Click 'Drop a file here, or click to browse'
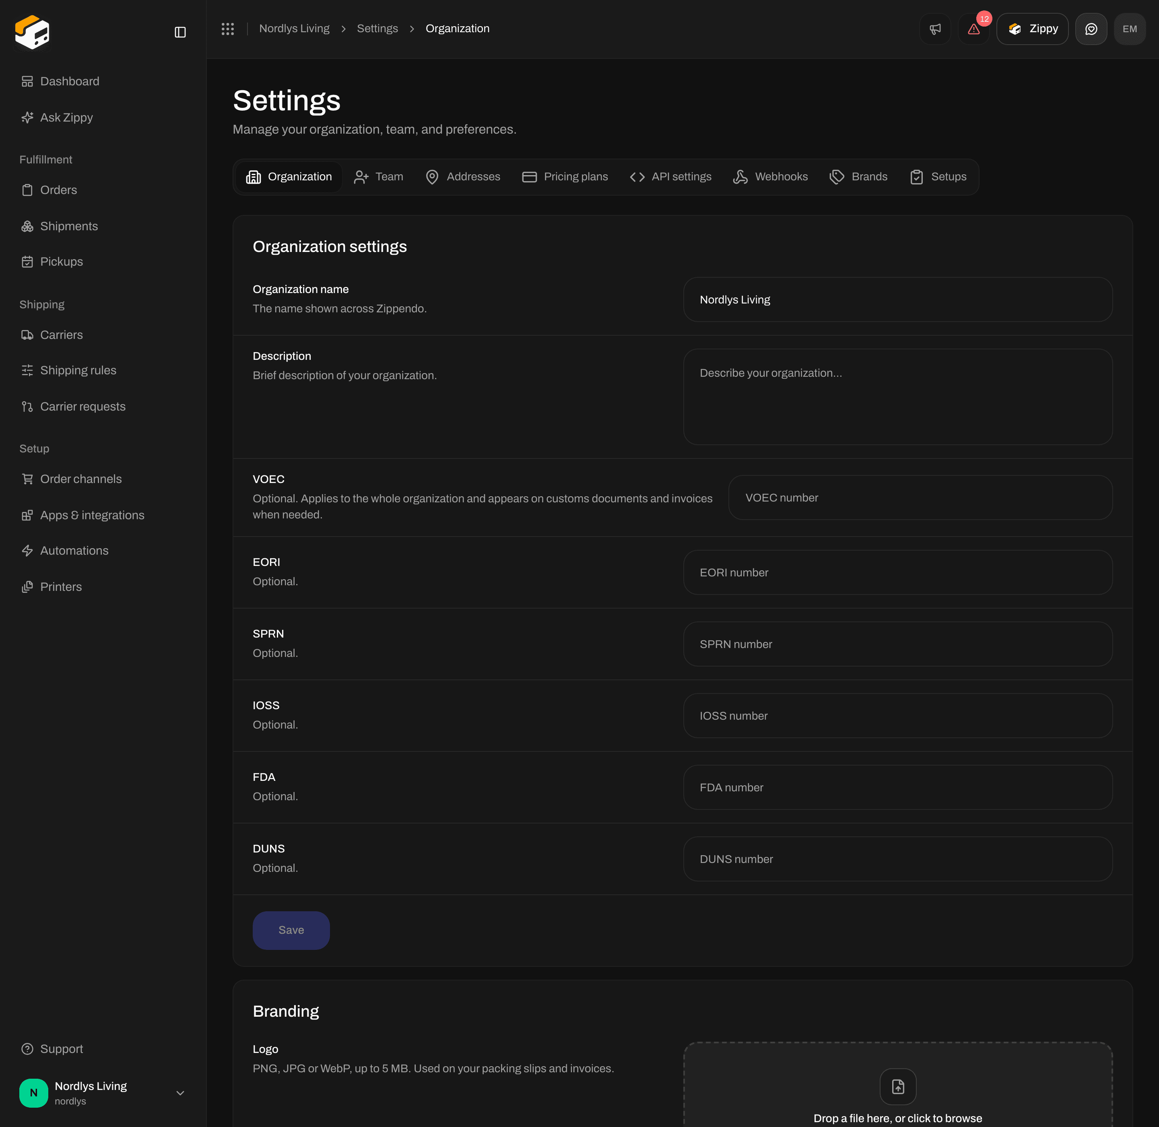The image size is (1159, 1127). tap(898, 1118)
